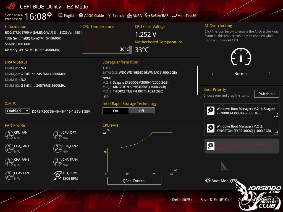This screenshot has width=283, height=212.
Task: Click the CHA_FAN1 fan icon
Action: [9, 148]
